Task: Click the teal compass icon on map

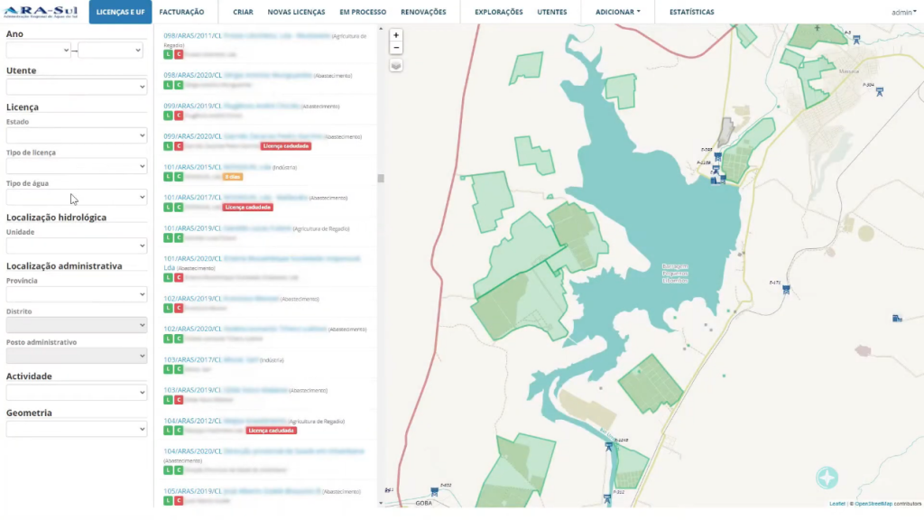Action: coord(827,478)
